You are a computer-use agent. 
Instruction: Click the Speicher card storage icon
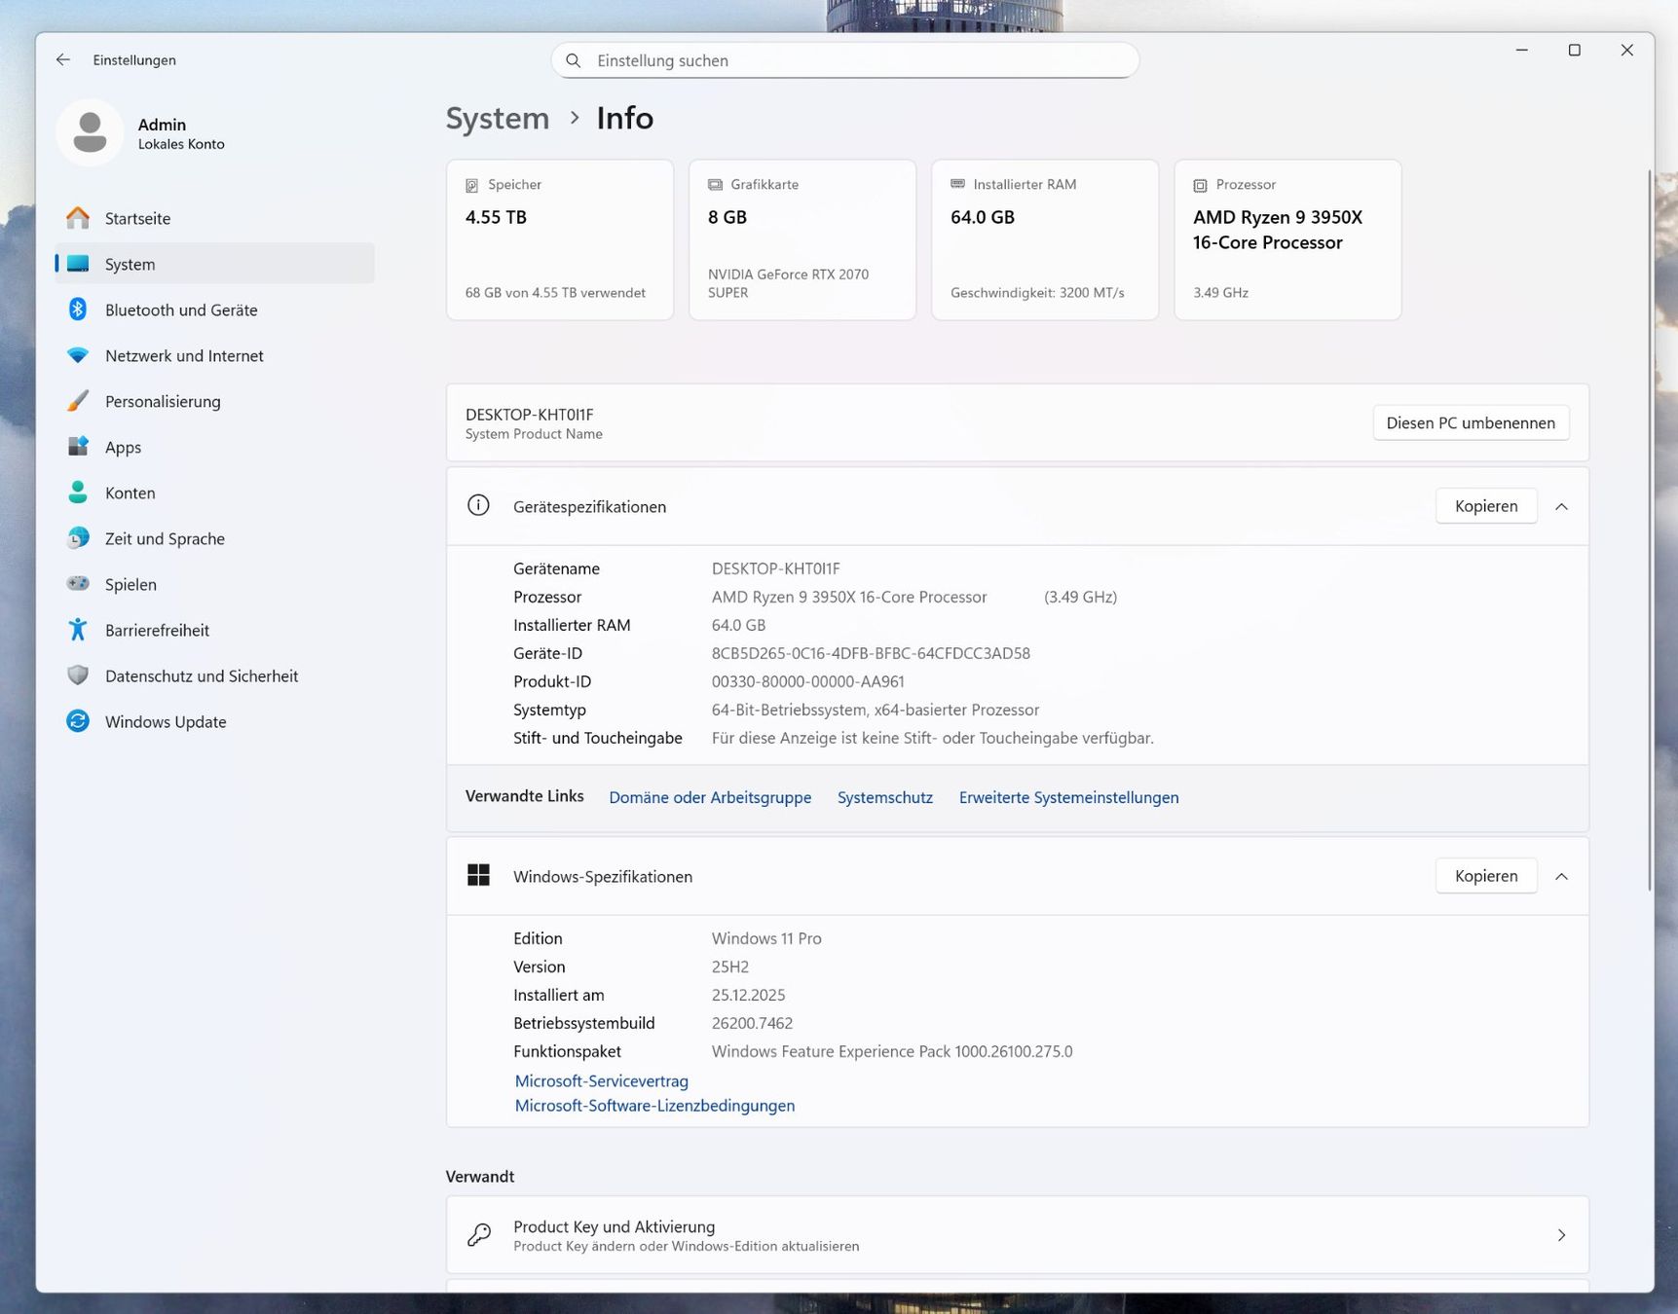(472, 185)
